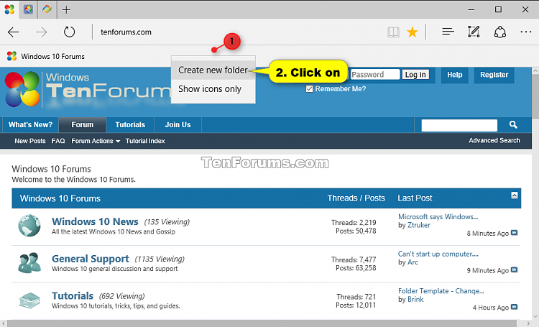Click 'Welcome to the Windows 10 Forums.' text
Image resolution: width=539 pixels, height=327 pixels.
pyautogui.click(x=73, y=180)
